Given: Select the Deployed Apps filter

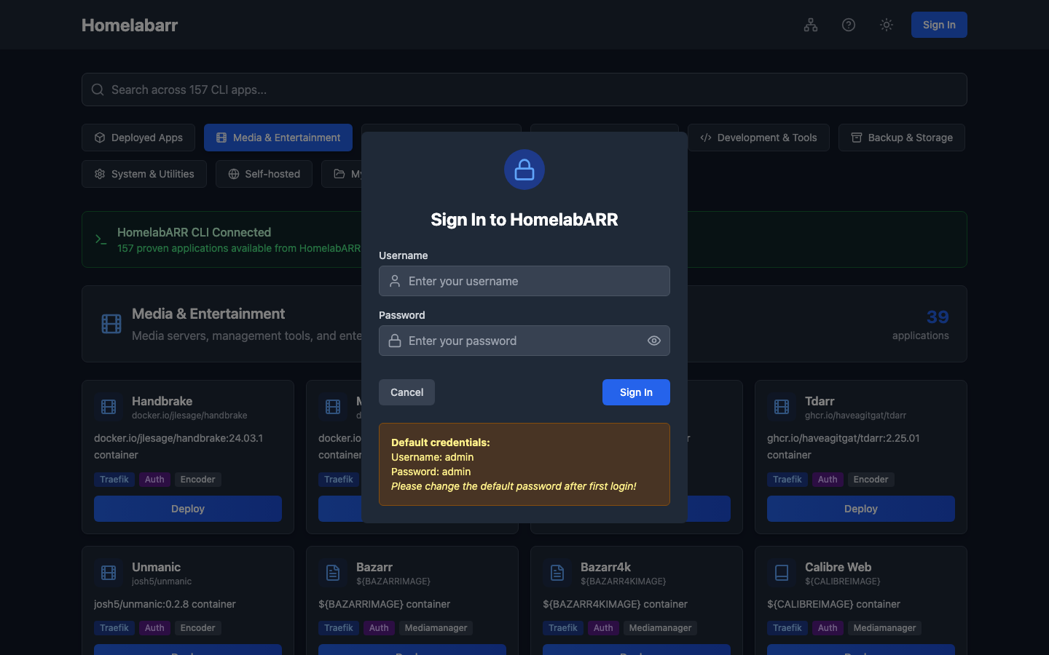Looking at the screenshot, I should click(138, 137).
